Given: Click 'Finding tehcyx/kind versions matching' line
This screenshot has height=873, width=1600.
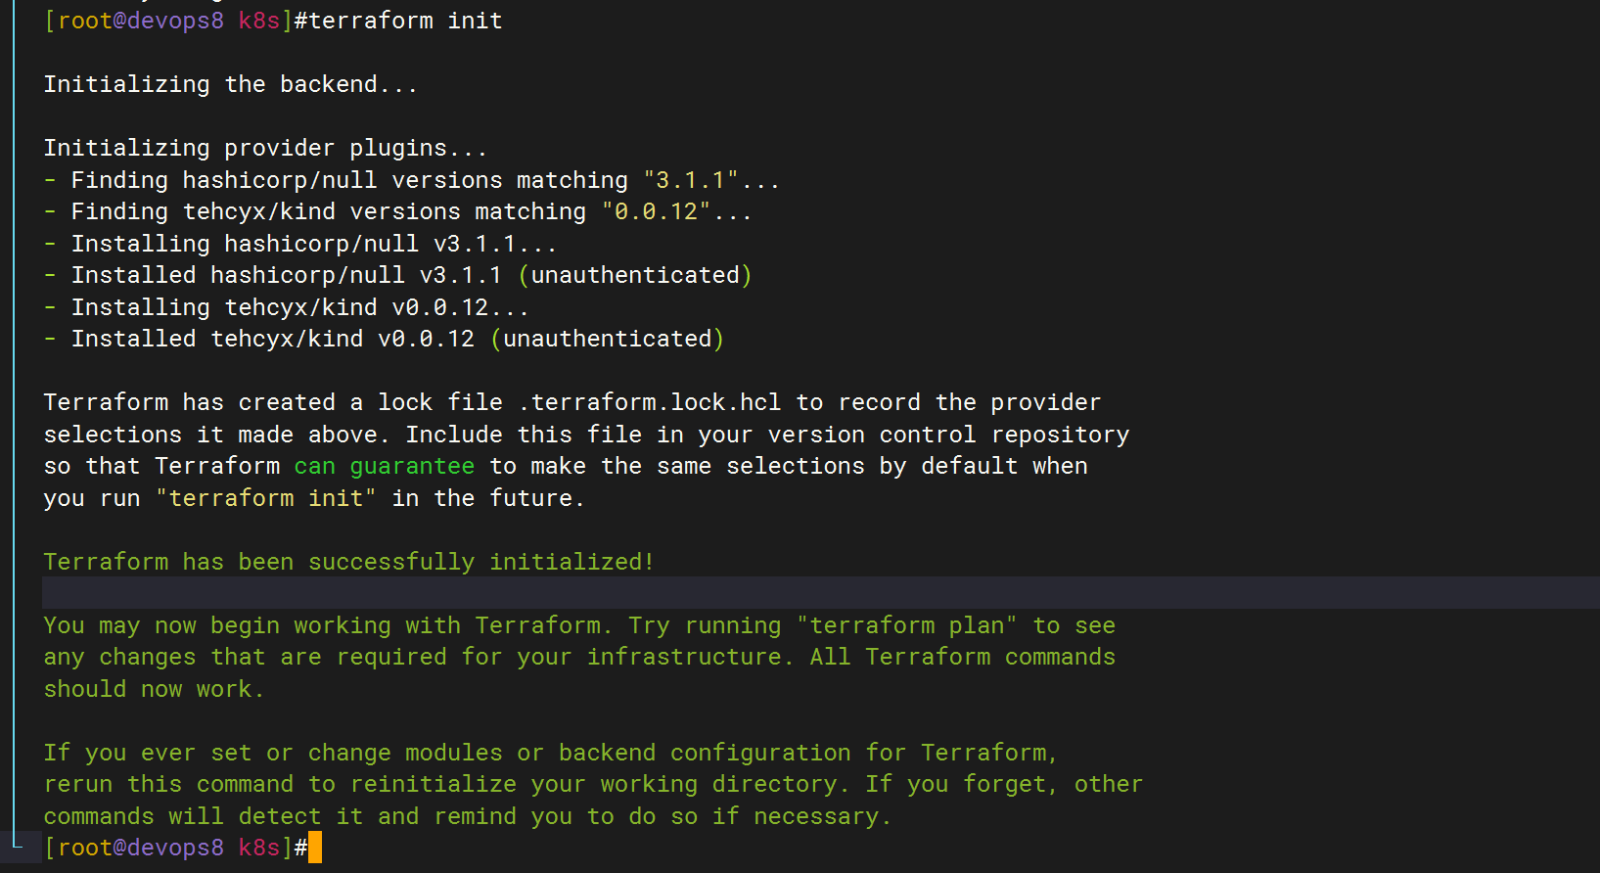Looking at the screenshot, I should click(x=398, y=211).
